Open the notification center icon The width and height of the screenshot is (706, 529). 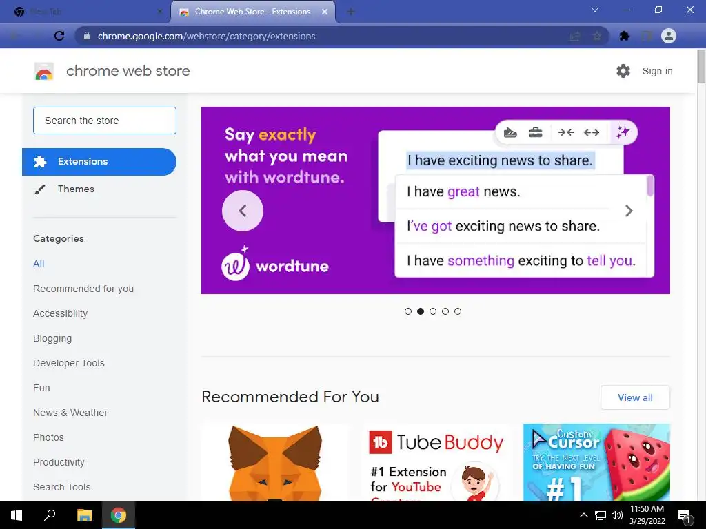pos(685,516)
